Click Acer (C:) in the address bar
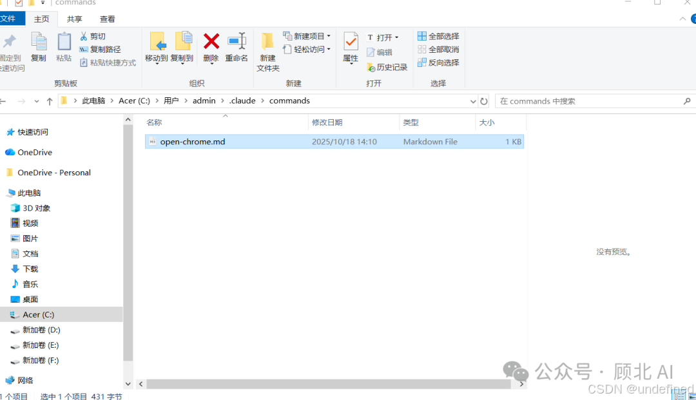This screenshot has width=696, height=400. (135, 100)
